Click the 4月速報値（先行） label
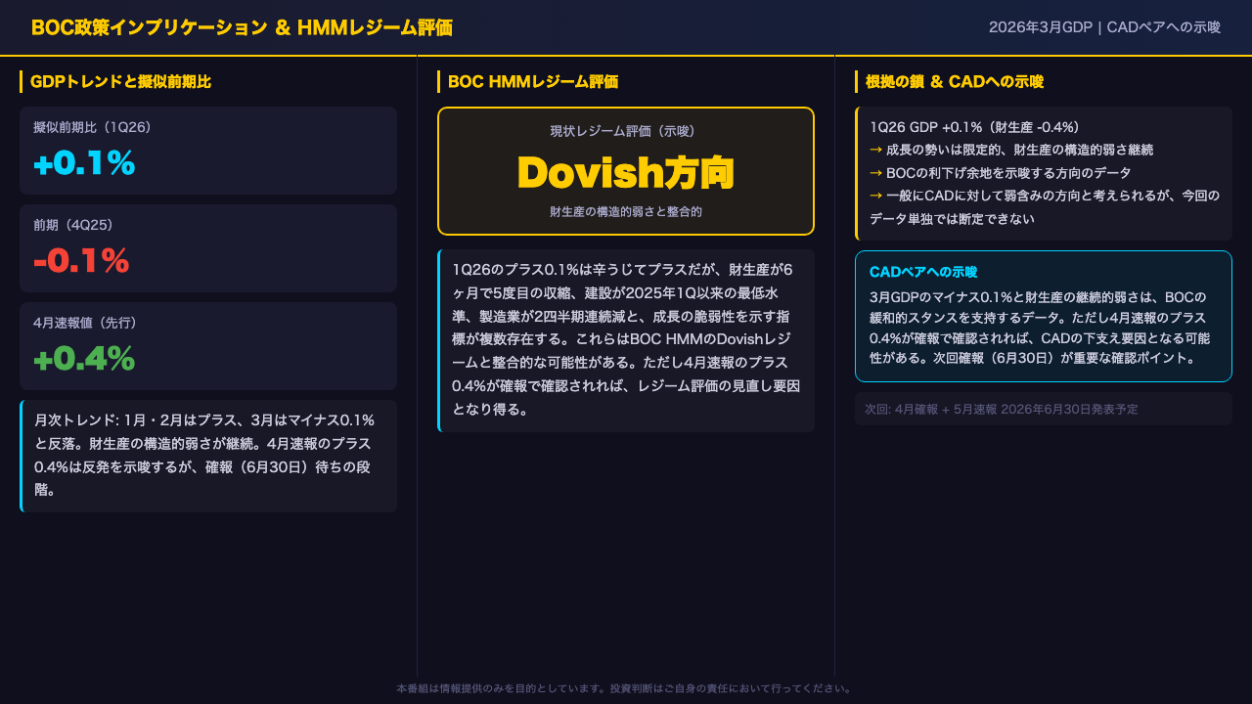 point(85,323)
